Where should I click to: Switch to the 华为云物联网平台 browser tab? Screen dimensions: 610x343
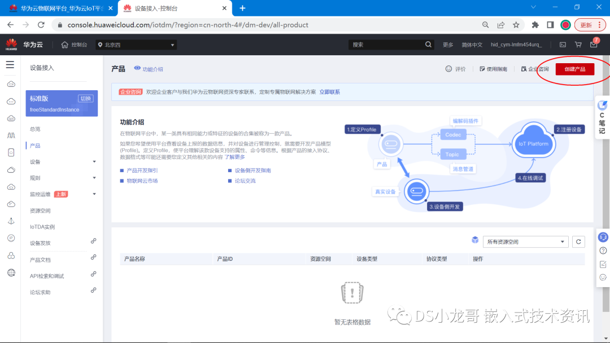56,8
